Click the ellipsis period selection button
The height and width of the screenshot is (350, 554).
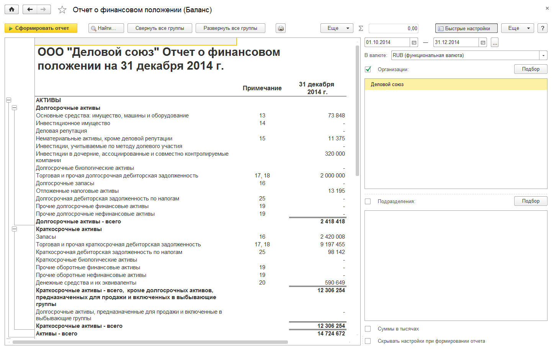pyautogui.click(x=495, y=42)
